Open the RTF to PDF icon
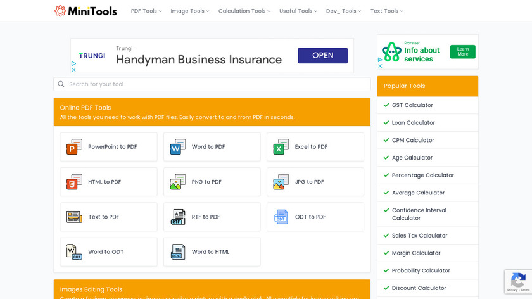532x299 pixels. [178, 217]
